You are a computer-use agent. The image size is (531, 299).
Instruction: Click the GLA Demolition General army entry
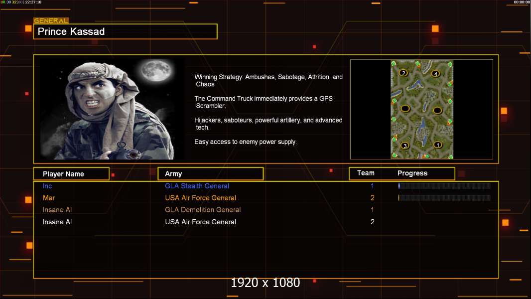[203, 210]
